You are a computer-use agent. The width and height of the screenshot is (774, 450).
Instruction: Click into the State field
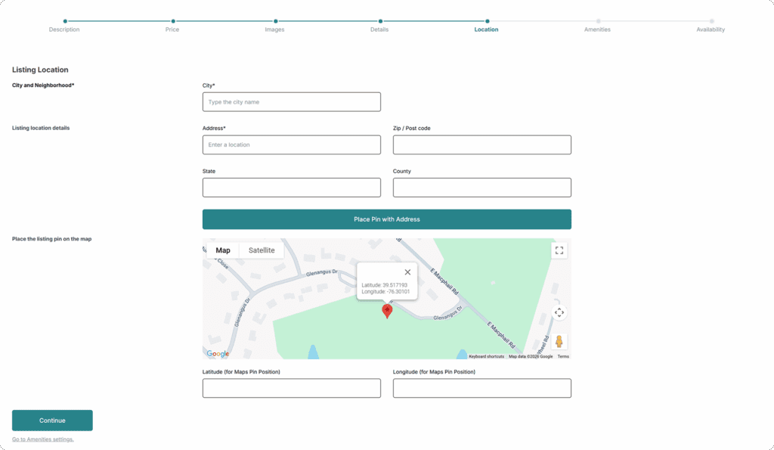click(291, 188)
